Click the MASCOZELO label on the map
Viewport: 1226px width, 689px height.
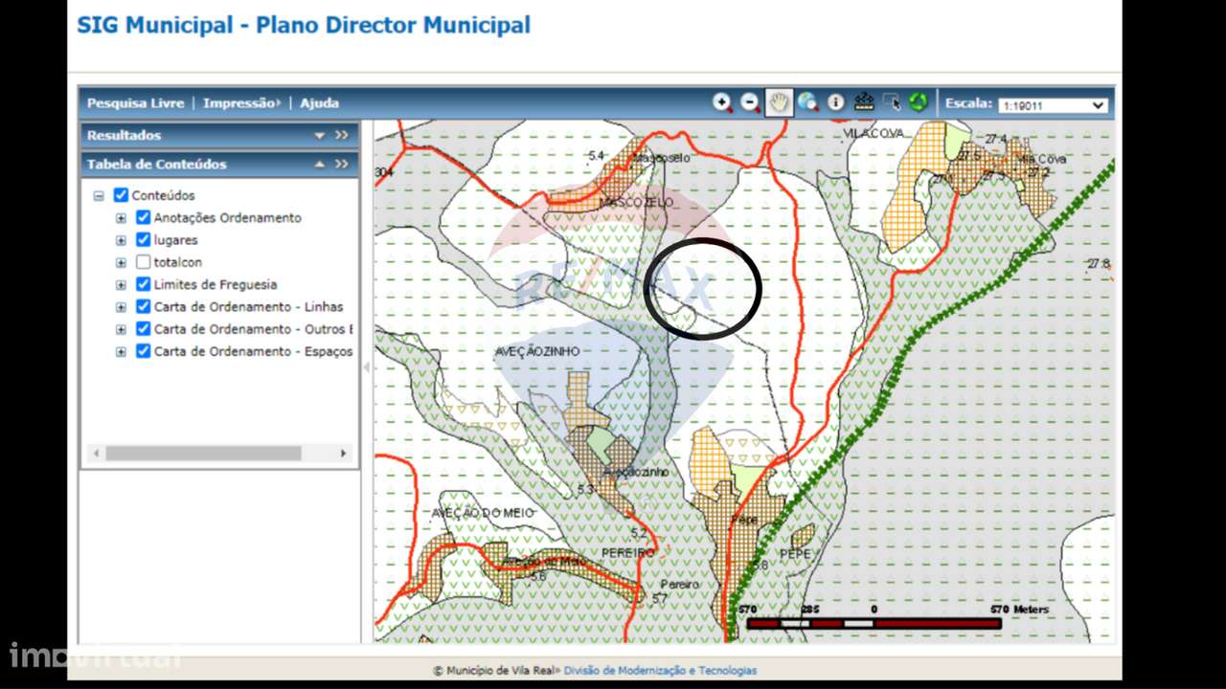(x=637, y=203)
